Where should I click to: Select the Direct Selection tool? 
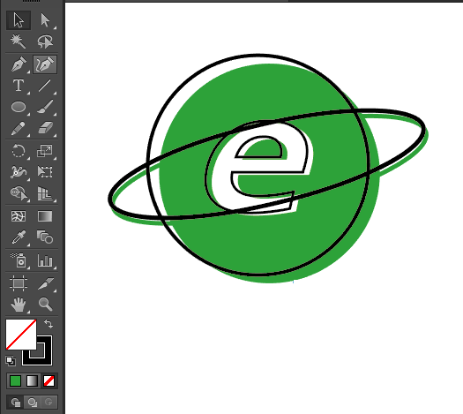click(45, 20)
